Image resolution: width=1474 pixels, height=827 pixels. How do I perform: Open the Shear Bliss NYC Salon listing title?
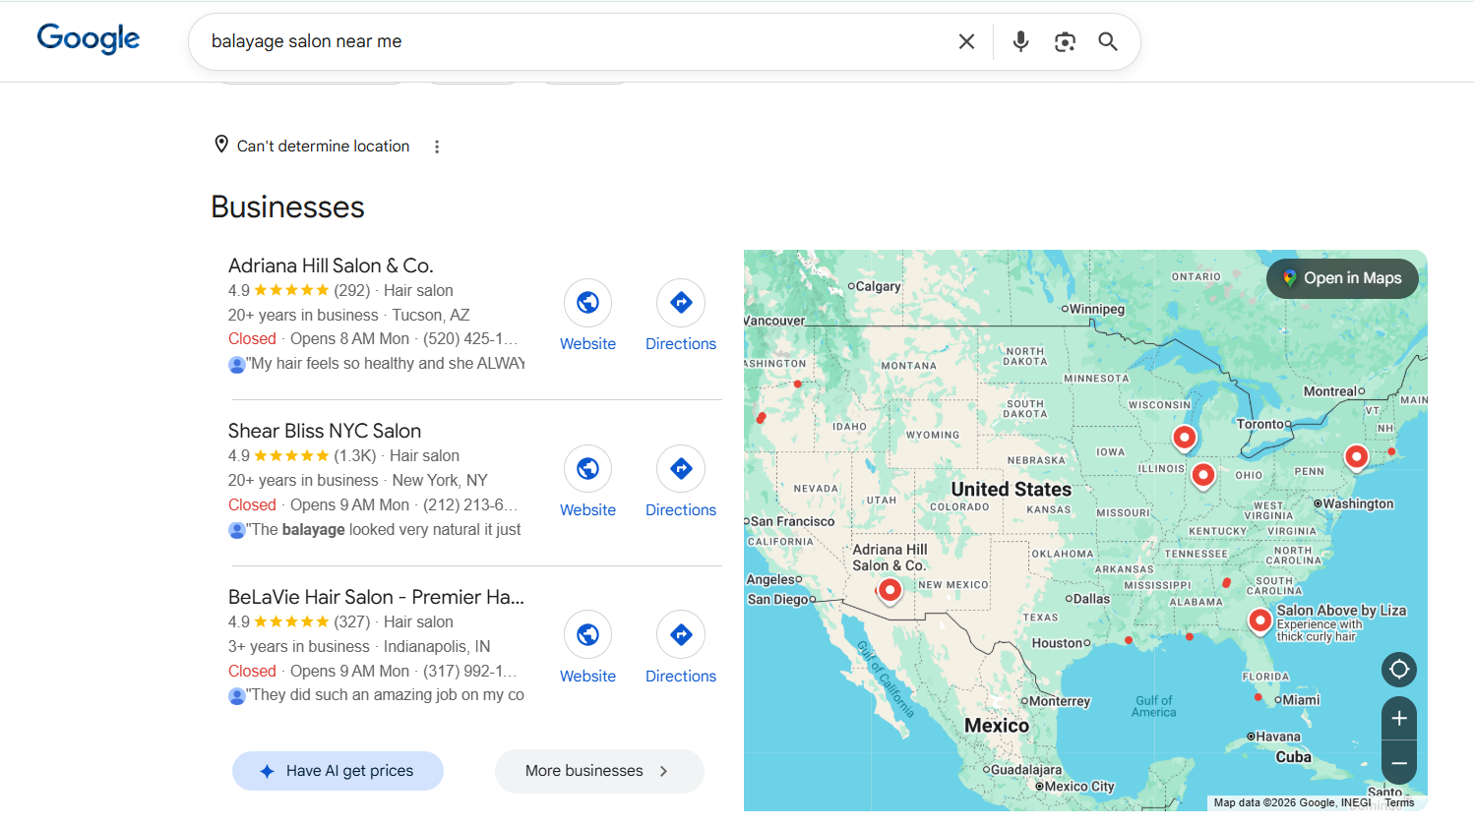325,431
